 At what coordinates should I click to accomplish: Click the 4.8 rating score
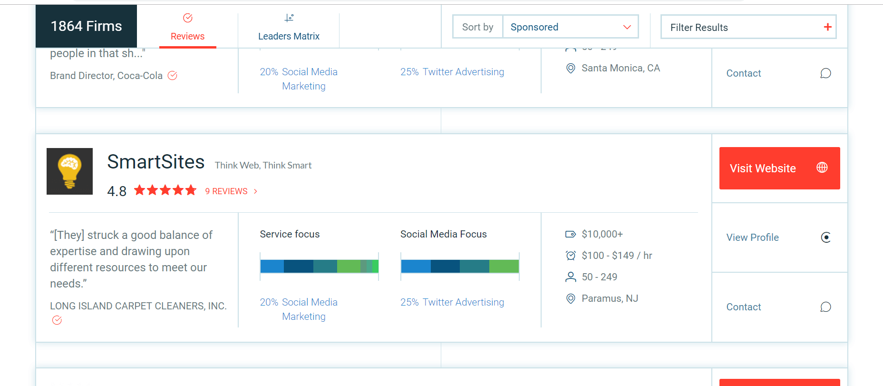(117, 191)
